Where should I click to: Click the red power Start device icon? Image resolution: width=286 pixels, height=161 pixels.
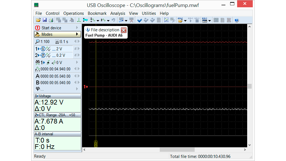click(38, 28)
